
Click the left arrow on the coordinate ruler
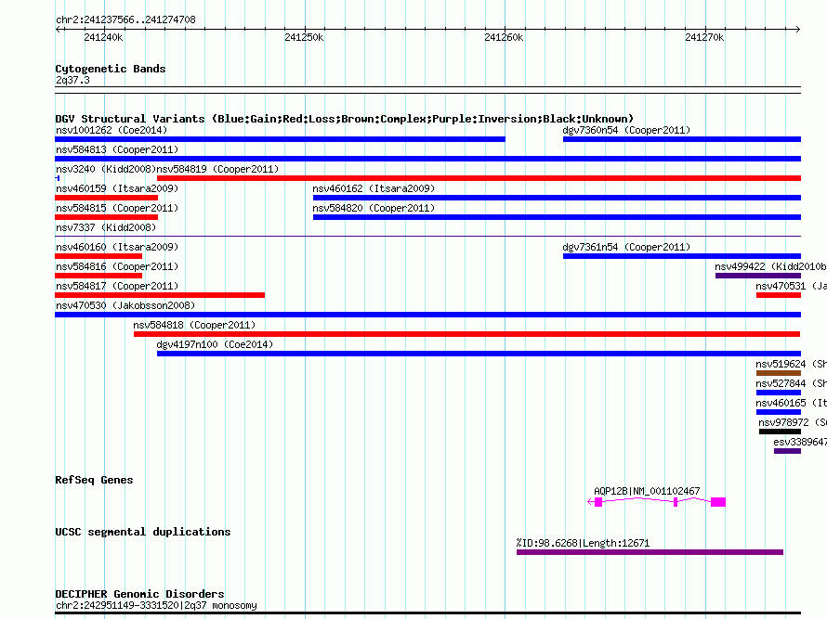[x=59, y=29]
